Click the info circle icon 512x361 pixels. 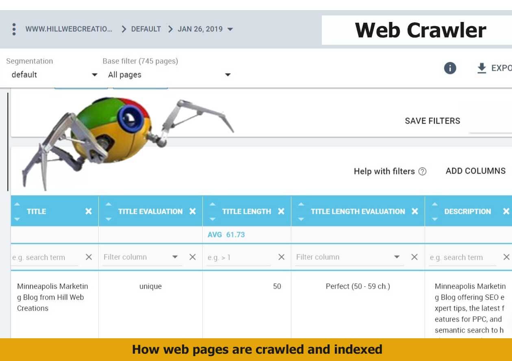tap(450, 68)
